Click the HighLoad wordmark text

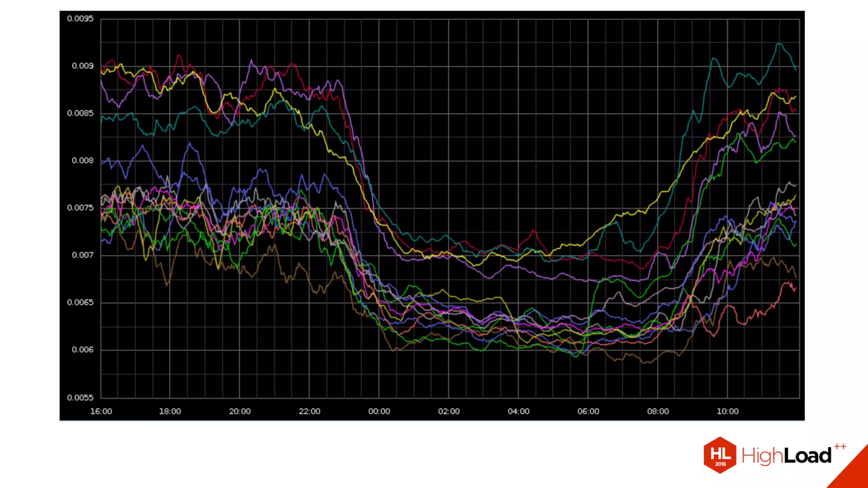pos(786,456)
